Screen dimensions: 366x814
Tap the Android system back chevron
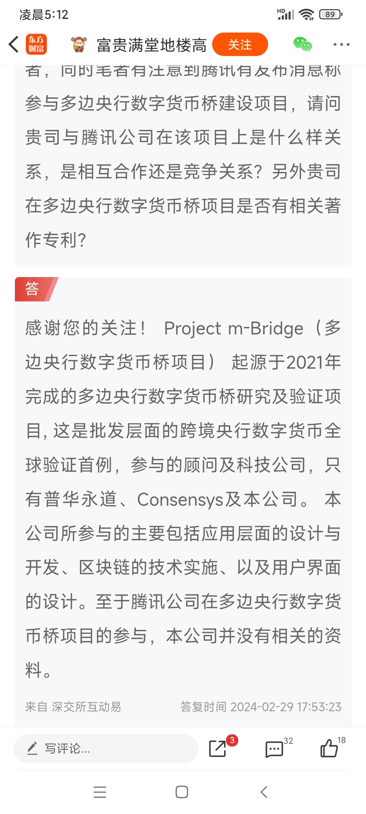pos(264,792)
